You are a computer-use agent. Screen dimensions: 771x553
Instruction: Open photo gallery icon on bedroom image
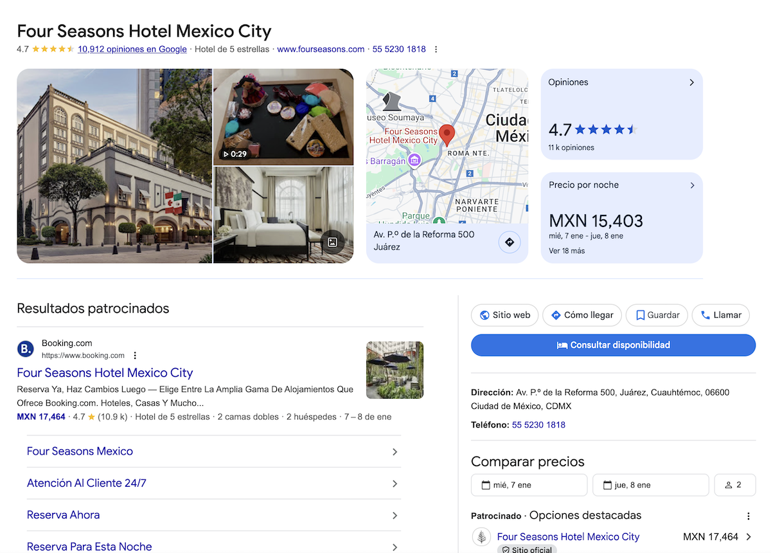click(x=332, y=242)
